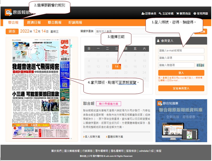Switch to the 聯合晚報 tab
This screenshot has width=212, height=161.
point(55,22)
